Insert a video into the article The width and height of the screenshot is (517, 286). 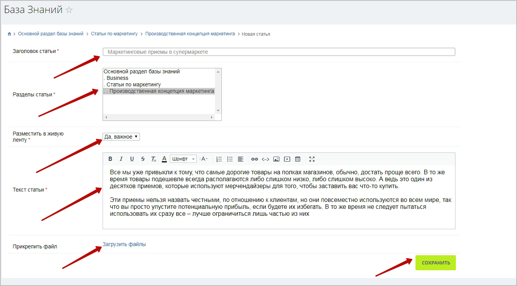[x=287, y=159]
